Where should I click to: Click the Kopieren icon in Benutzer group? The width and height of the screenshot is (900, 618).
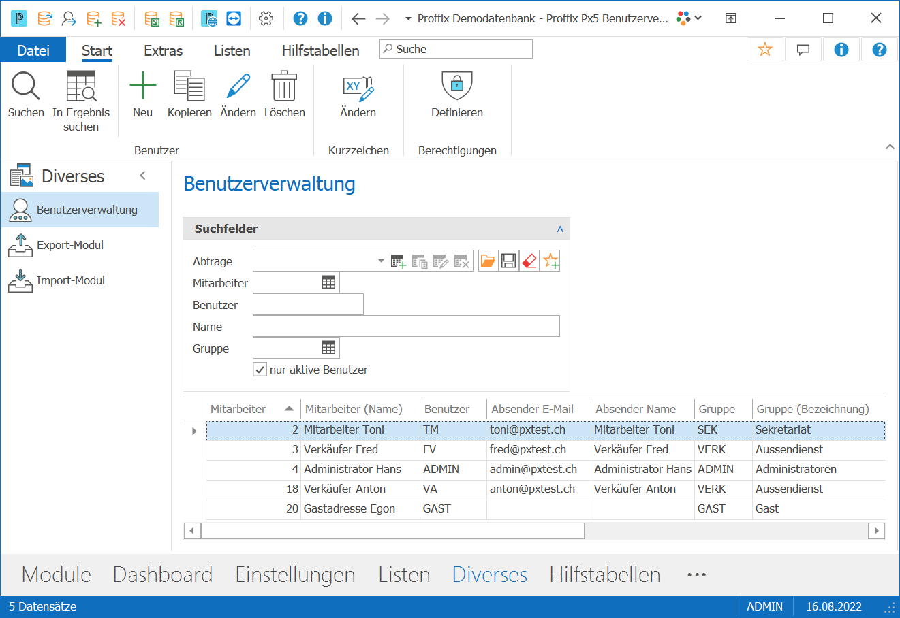(x=189, y=86)
